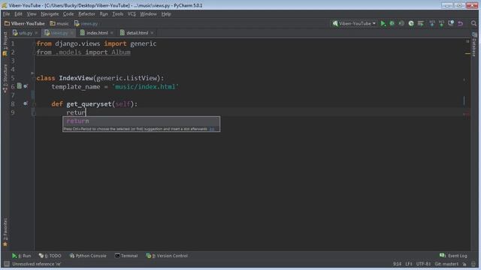Toggle tool window bars icon in status bar corner
The image size is (481, 270).
click(6, 264)
